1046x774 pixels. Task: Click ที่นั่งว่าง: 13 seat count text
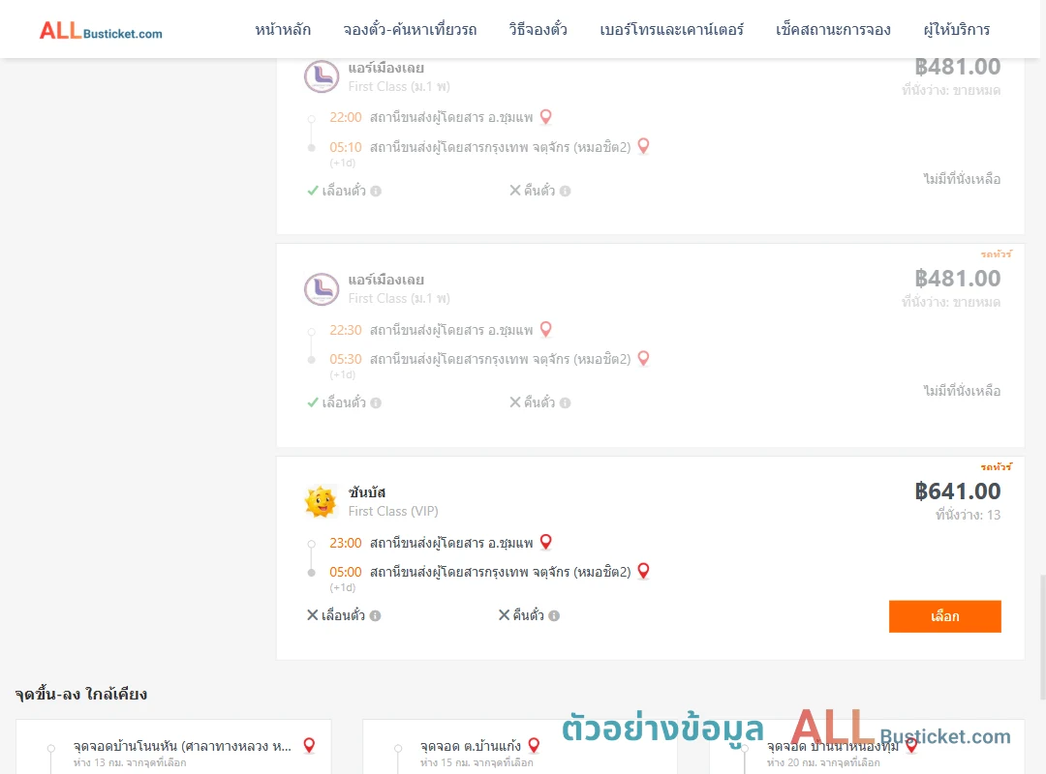(968, 515)
